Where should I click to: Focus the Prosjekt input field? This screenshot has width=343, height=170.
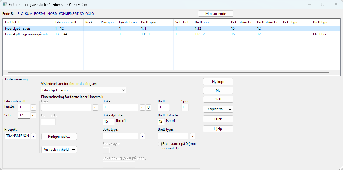click(17, 136)
